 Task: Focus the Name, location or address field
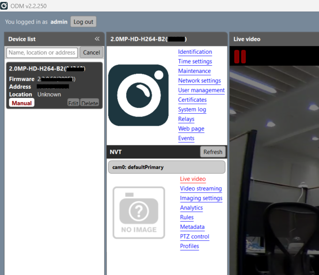(42, 53)
